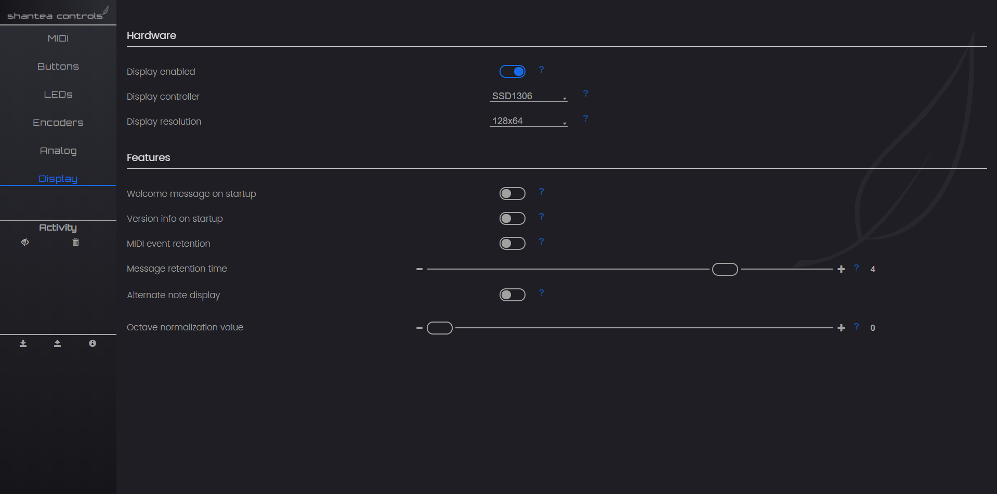The width and height of the screenshot is (997, 494).
Task: Turn on Version info on startup
Action: pyautogui.click(x=513, y=219)
